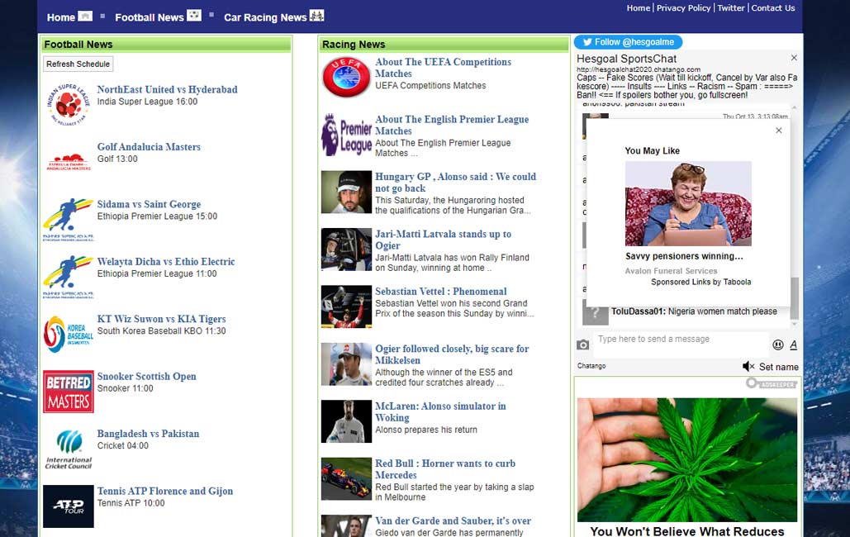This screenshot has height=537, width=850.
Task: Click Set name in the chat
Action: (x=778, y=367)
